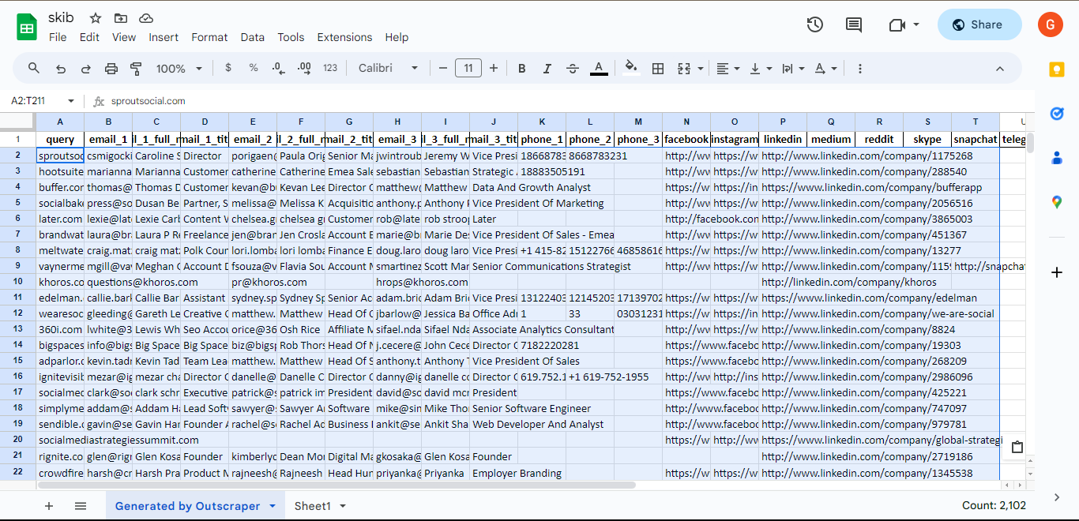1079x521 pixels.
Task: Open the all sheets list
Action: coord(81,506)
